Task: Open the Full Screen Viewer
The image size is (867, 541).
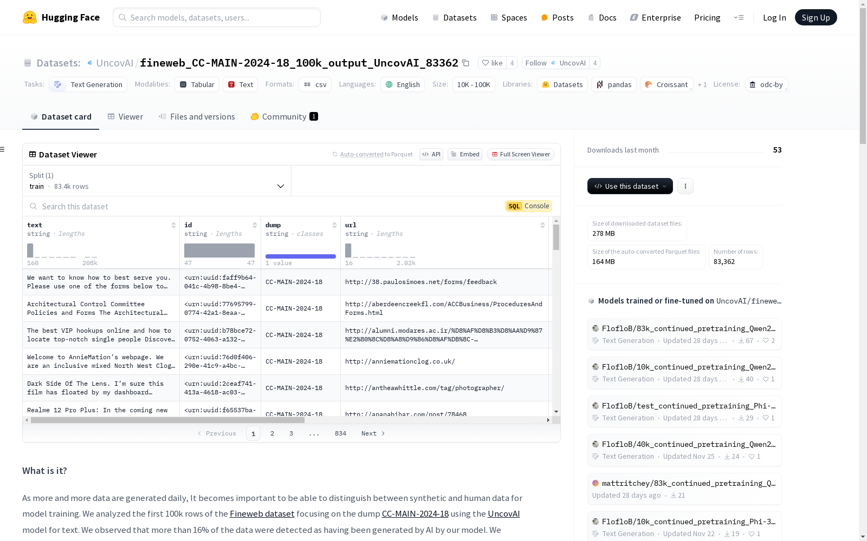Action: [521, 154]
